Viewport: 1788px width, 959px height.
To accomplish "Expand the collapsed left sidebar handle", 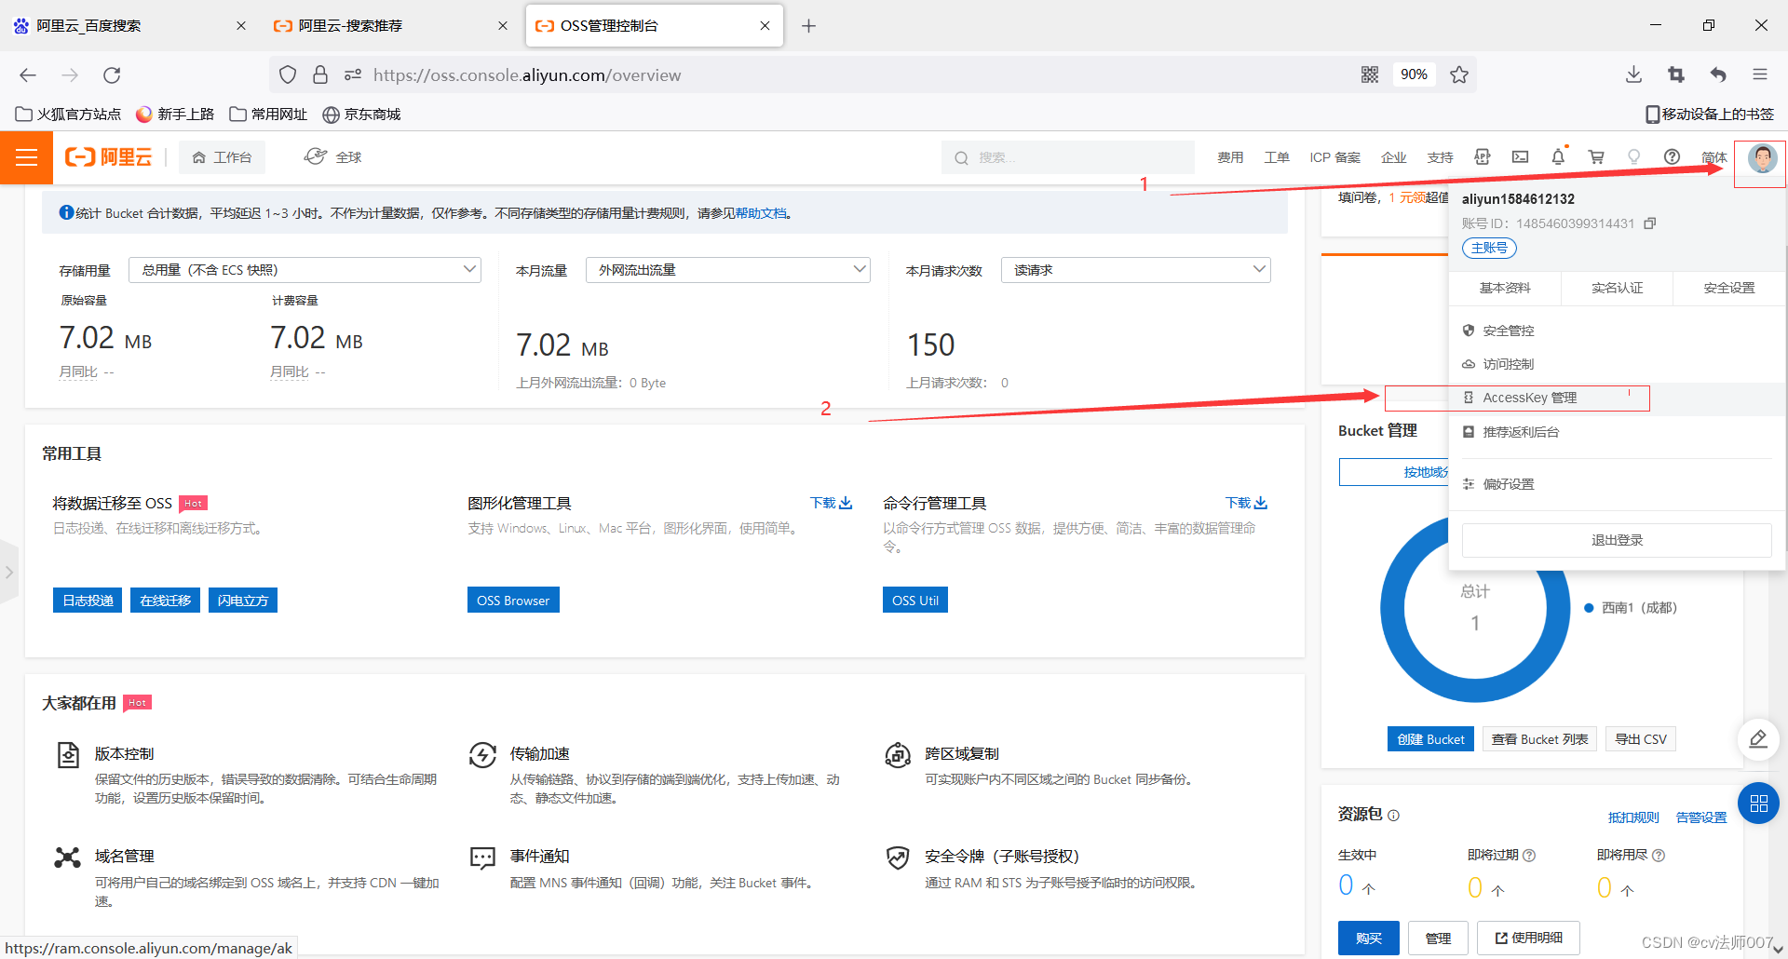I will (x=8, y=572).
